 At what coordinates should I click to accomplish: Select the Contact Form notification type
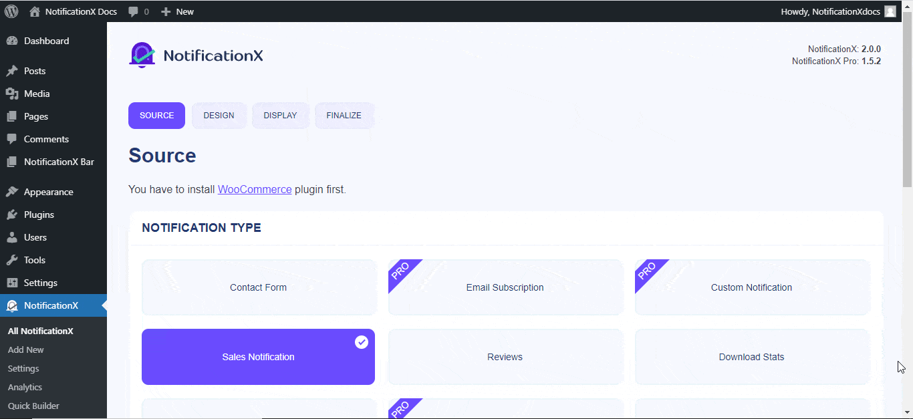259,287
